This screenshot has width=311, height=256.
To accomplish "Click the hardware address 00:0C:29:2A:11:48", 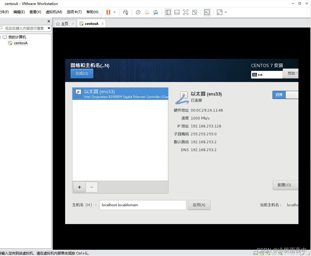I will (x=207, y=110).
